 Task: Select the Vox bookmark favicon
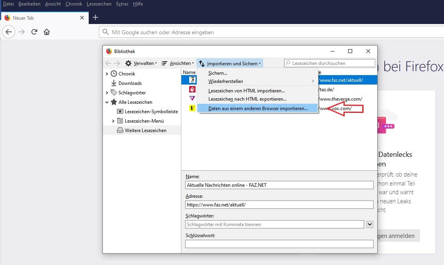tap(192, 108)
